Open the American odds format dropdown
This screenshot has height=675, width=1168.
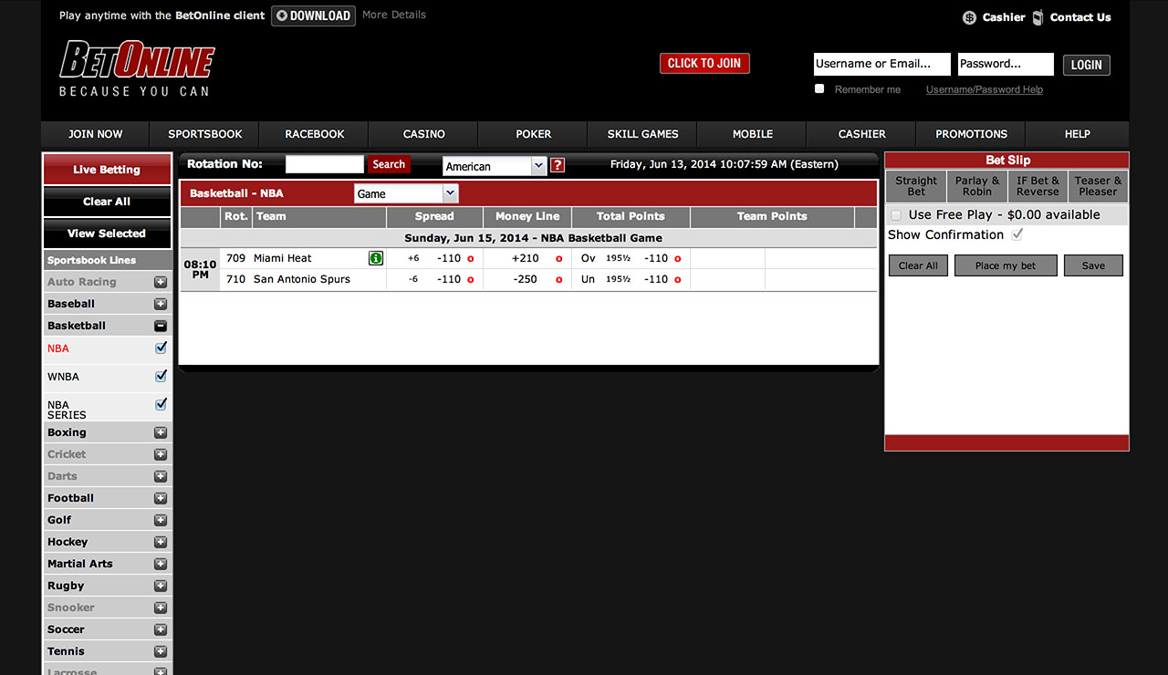(x=495, y=166)
